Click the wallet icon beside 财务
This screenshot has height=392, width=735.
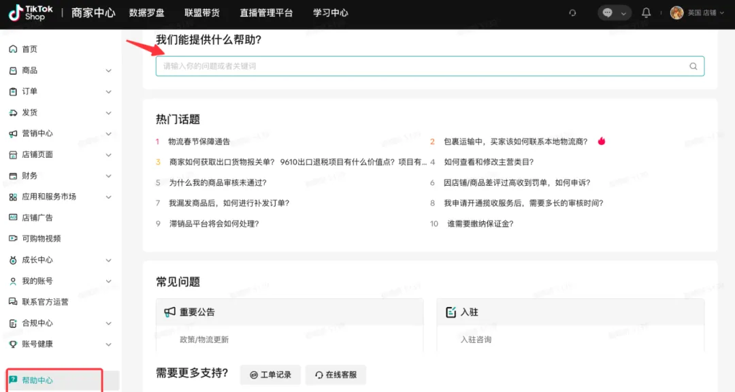tap(13, 176)
